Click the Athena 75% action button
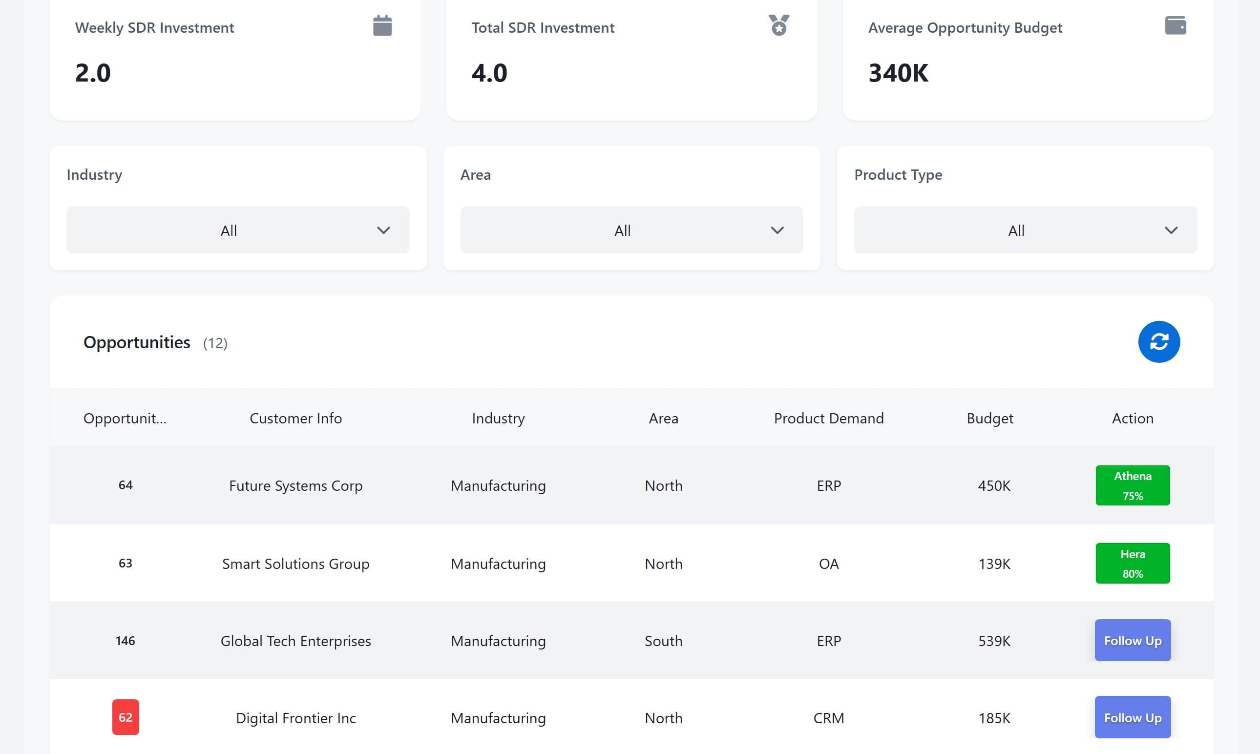Viewport: 1260px width, 754px height. pos(1132,485)
